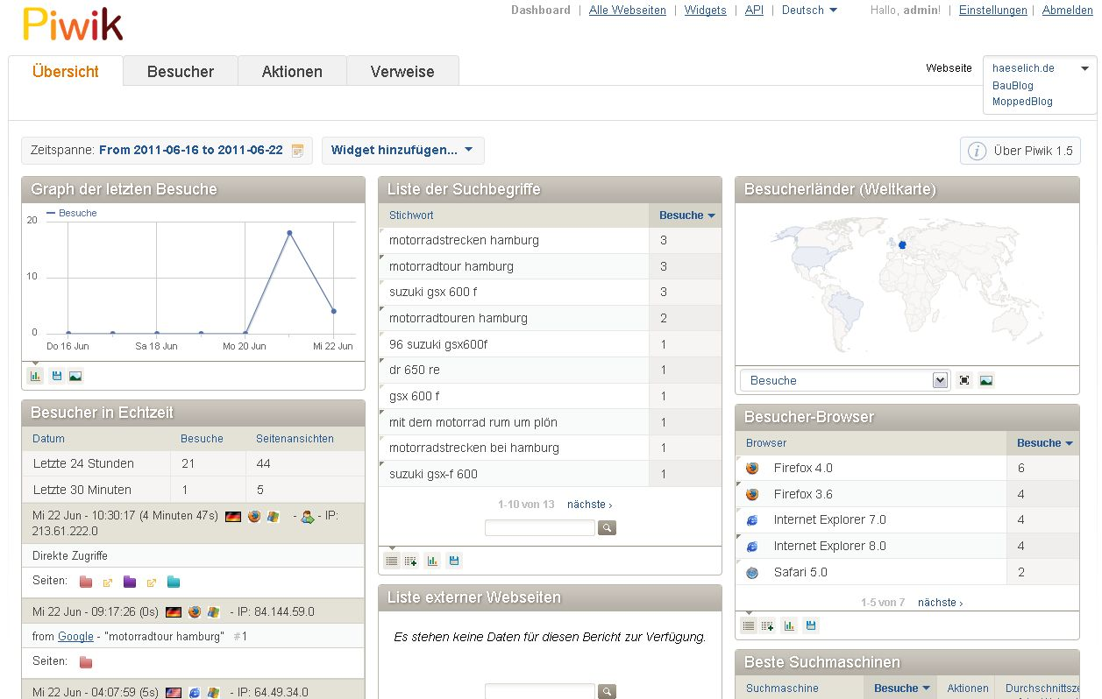Click the calendar icon beside the date range

(x=297, y=151)
